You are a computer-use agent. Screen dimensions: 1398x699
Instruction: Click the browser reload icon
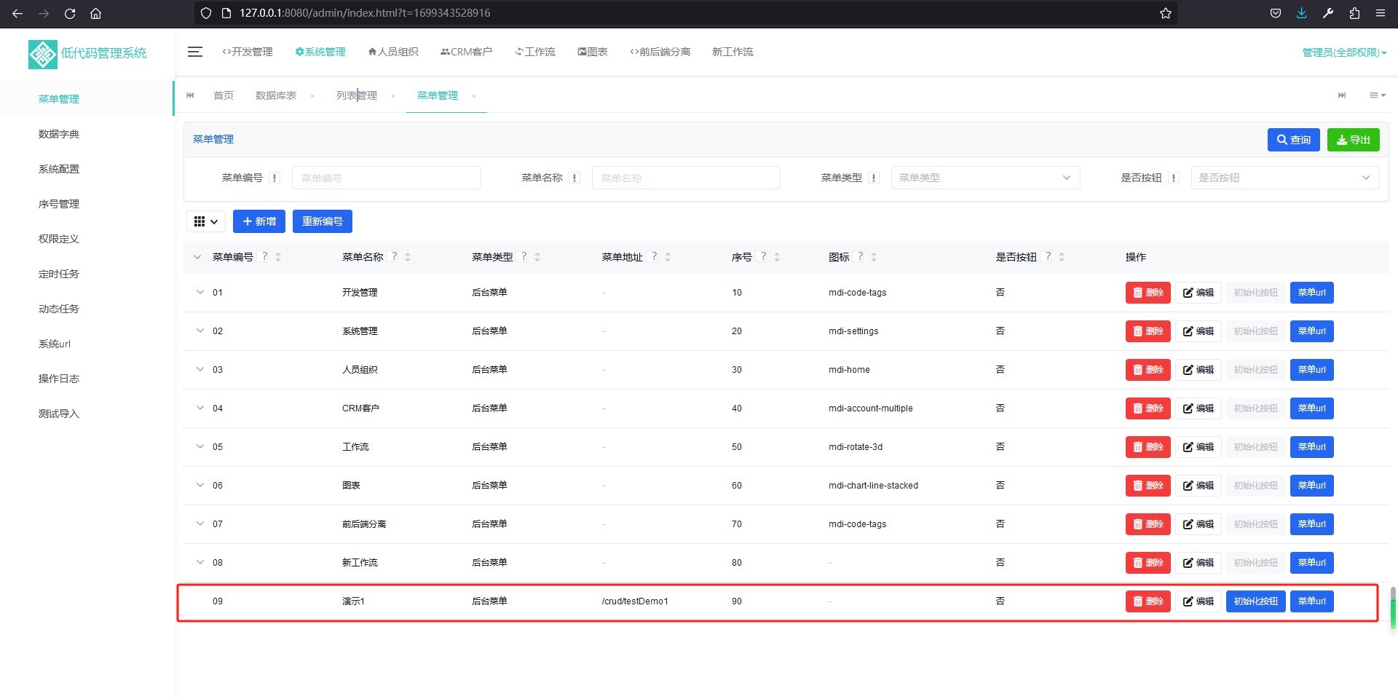[70, 13]
